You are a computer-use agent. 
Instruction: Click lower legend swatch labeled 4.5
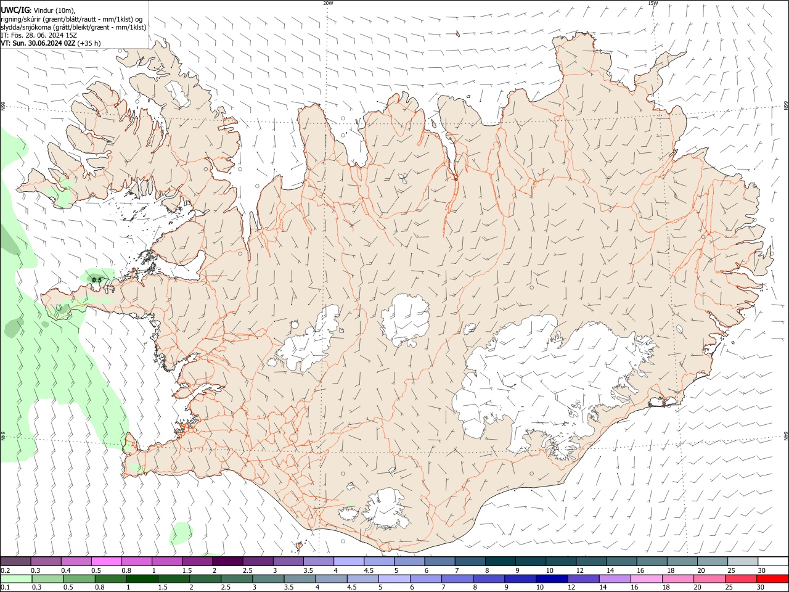(362, 579)
